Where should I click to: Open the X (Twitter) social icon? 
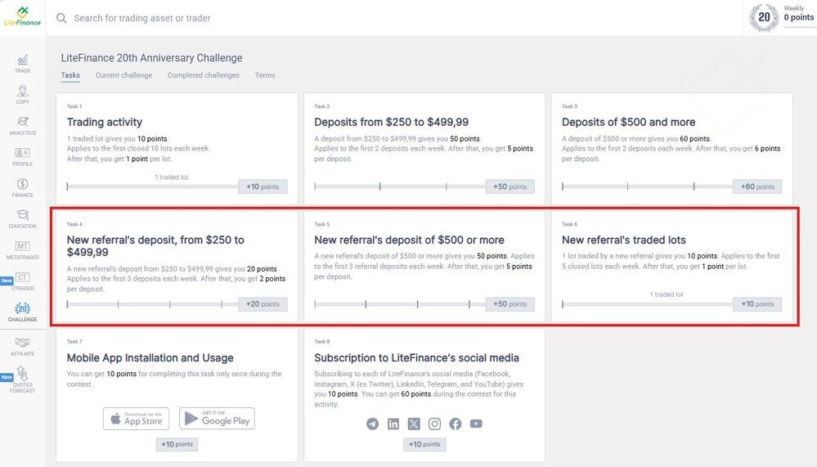coord(414,424)
